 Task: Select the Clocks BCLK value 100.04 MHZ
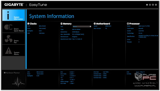point(42,29)
